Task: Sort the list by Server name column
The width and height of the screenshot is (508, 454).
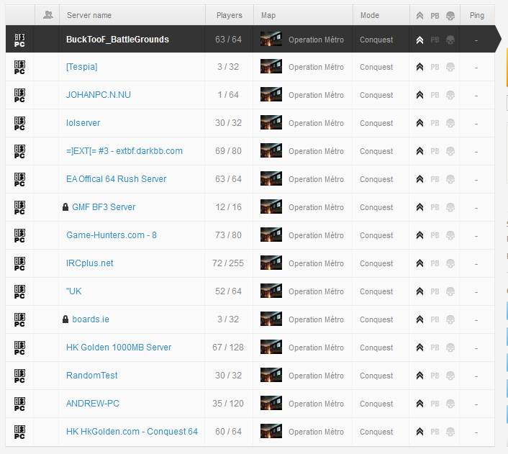Action: pos(89,15)
